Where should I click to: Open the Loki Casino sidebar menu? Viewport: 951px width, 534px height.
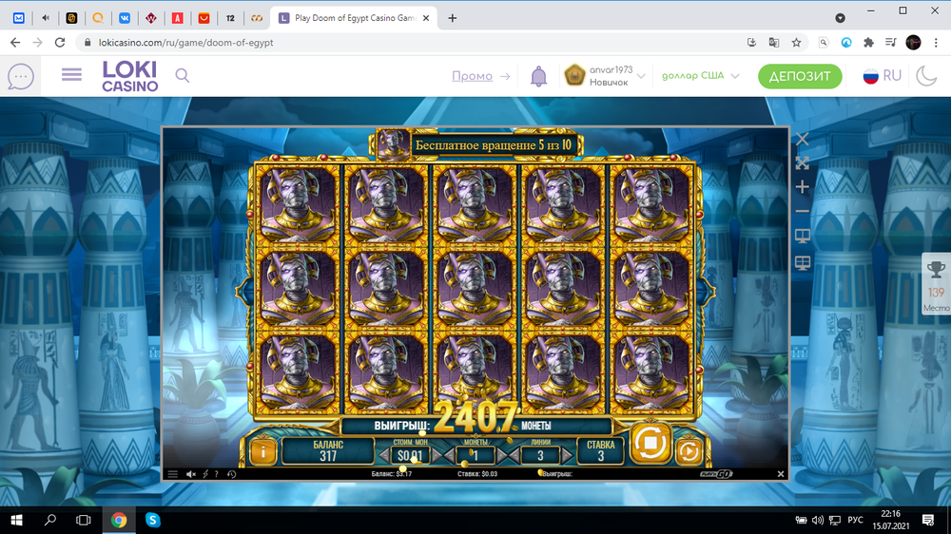(71, 76)
